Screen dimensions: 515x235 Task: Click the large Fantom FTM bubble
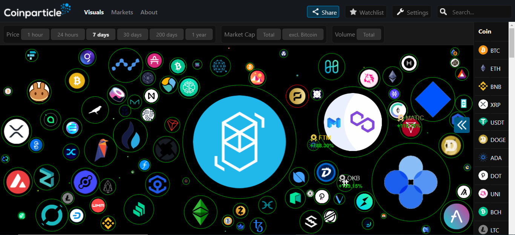[239, 141]
